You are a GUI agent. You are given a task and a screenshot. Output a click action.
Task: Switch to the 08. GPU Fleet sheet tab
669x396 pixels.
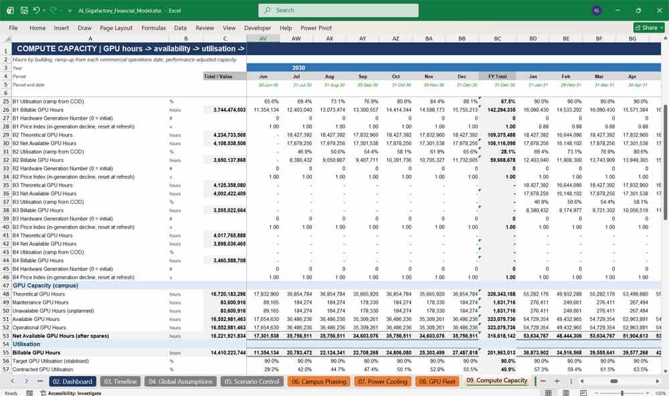click(x=438, y=381)
